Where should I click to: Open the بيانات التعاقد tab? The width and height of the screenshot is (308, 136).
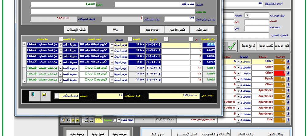pyautogui.click(x=245, y=134)
